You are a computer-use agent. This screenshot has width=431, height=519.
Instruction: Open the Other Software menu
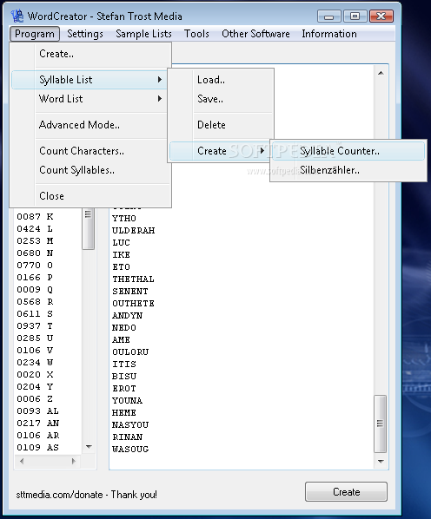click(255, 34)
